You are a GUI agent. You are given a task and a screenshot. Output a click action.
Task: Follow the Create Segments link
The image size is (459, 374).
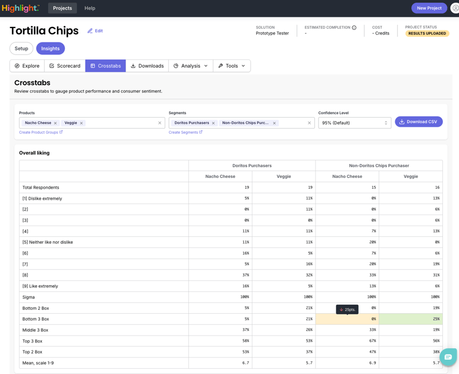pyautogui.click(x=185, y=133)
